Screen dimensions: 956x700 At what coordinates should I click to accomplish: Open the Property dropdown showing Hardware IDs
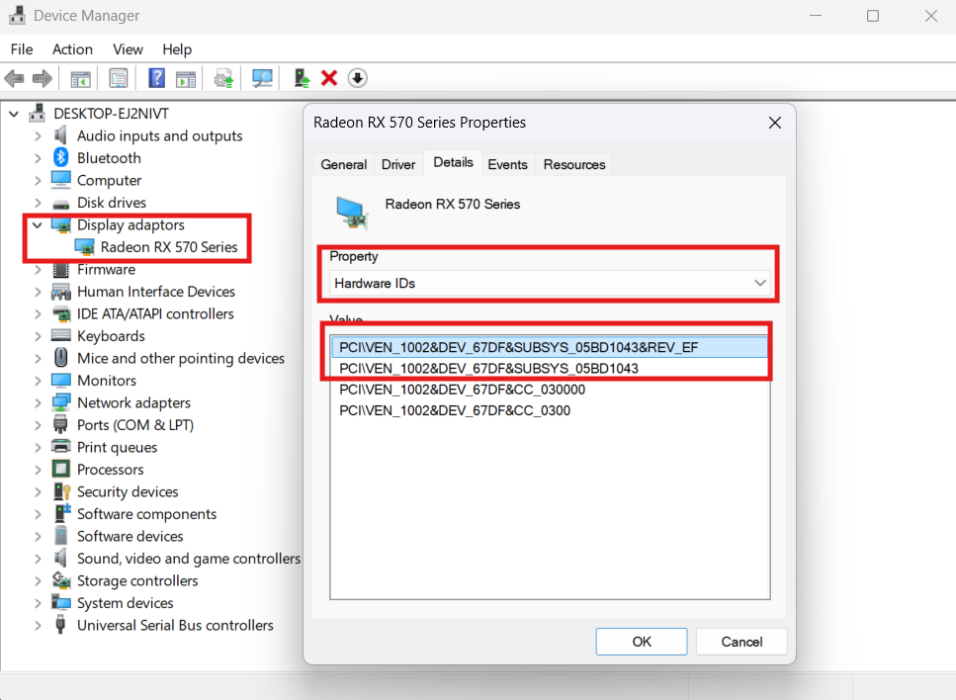point(550,283)
